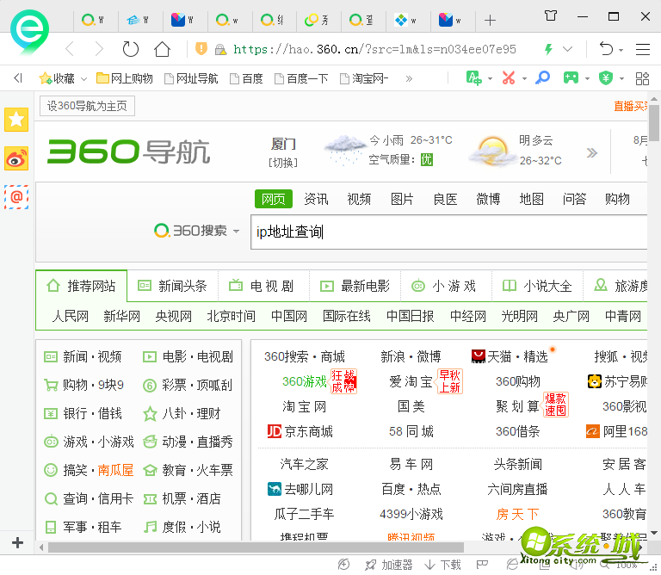Open 网上购物 bookmark folder
Image resolution: width=661 pixels, height=575 pixels.
tap(125, 78)
